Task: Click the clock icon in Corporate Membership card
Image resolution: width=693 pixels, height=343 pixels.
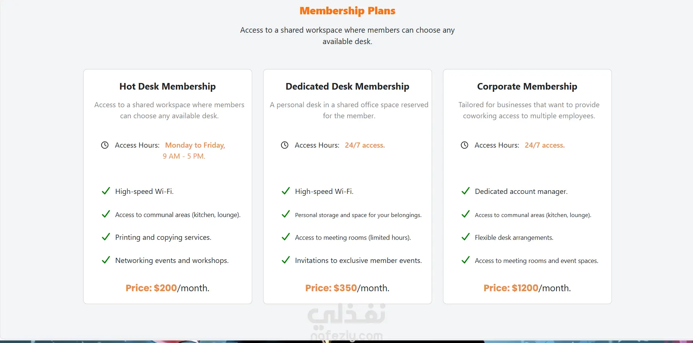Action: coord(464,145)
